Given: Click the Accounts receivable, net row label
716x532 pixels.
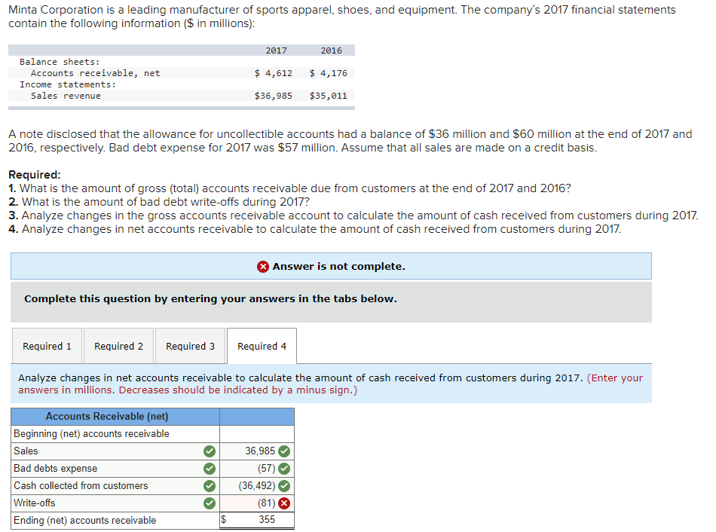Looking at the screenshot, I should [96, 73].
